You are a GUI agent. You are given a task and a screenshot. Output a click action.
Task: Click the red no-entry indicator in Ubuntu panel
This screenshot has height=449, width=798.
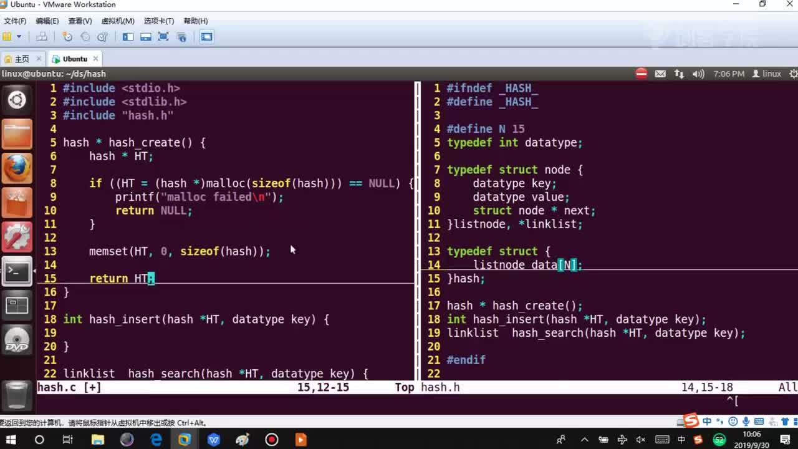[x=642, y=74]
